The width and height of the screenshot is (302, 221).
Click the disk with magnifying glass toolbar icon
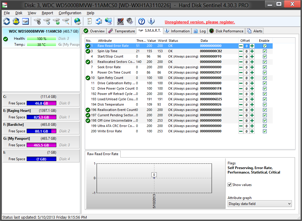(x=66, y=21)
